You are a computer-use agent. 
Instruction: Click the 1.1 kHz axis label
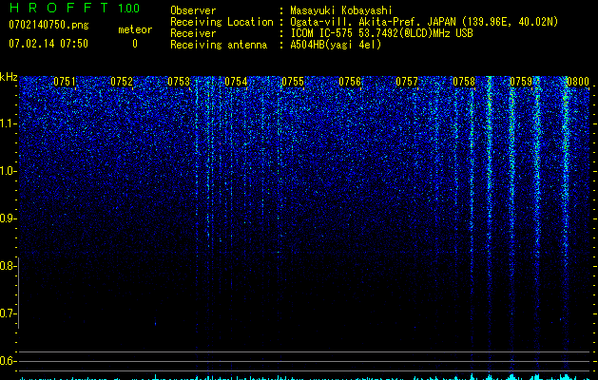(8, 123)
